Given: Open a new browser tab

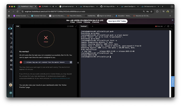Looking at the screenshot, I should [x=163, y=7].
